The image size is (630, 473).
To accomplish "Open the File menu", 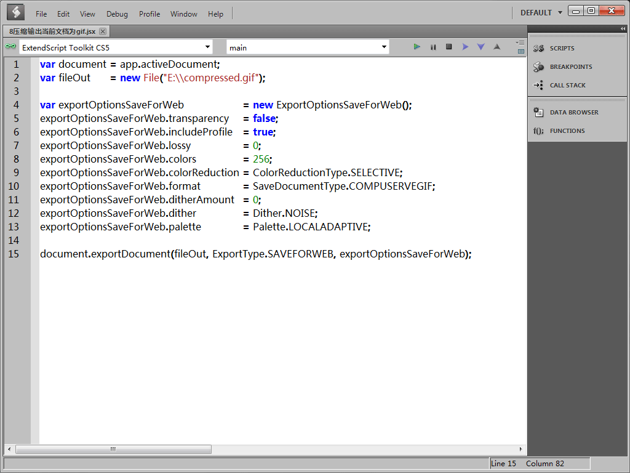I will pyautogui.click(x=41, y=14).
